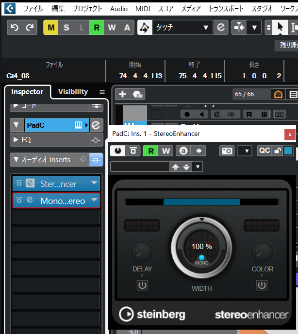
Task: Open the タッチ automation mode dropdown
Action: [x=182, y=28]
